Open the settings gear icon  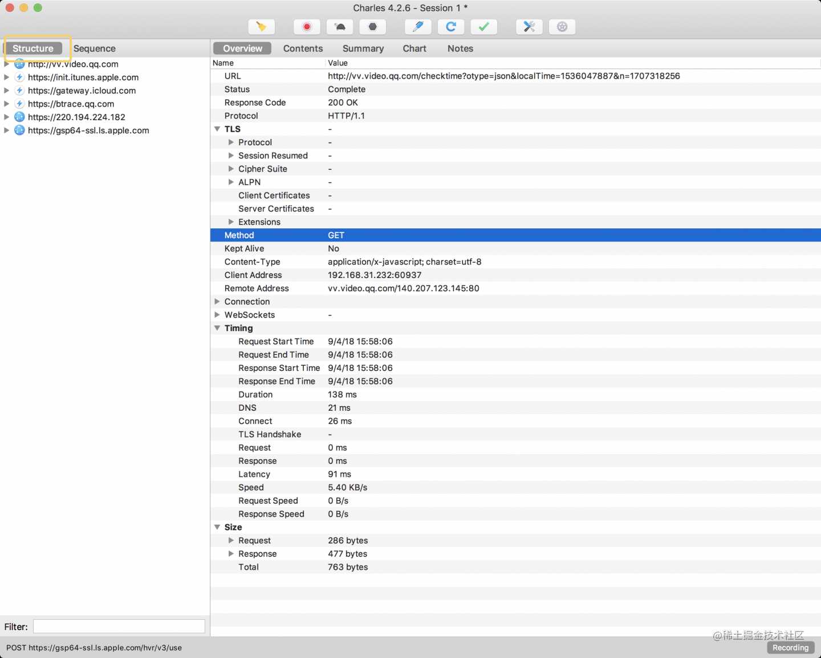562,27
